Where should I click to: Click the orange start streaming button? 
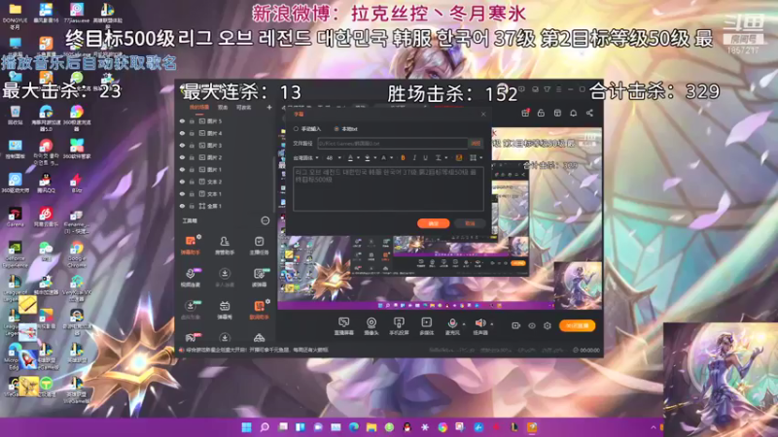577,325
